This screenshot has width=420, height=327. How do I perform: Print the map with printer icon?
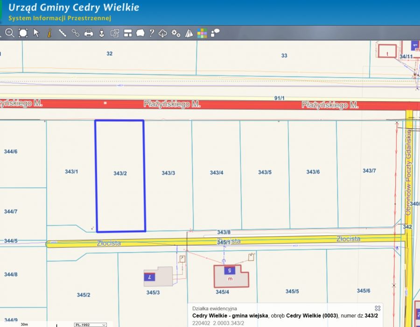(88, 33)
